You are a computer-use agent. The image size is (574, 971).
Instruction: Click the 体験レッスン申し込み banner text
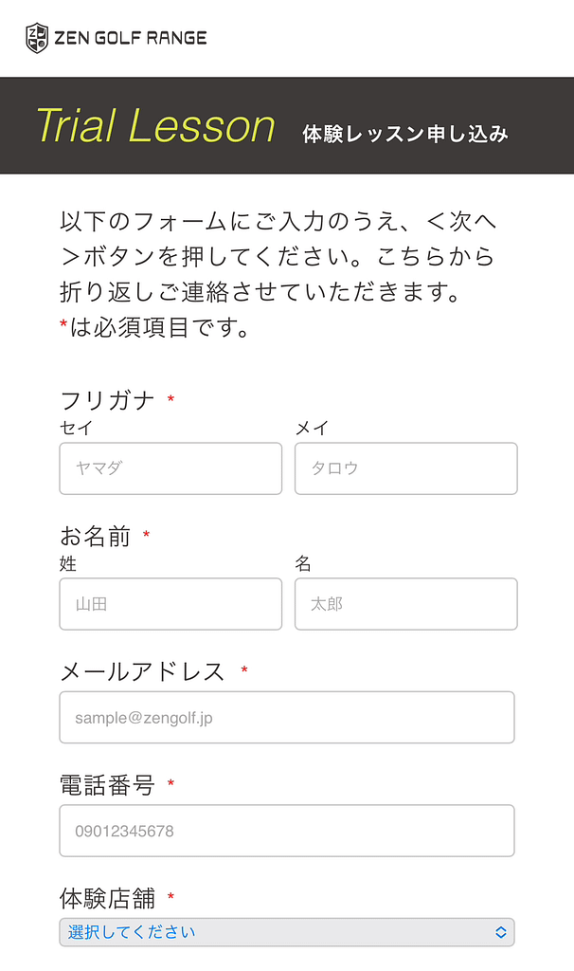pyautogui.click(x=405, y=134)
